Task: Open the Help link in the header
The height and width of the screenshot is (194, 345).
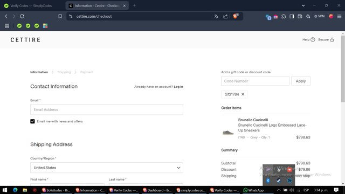Action: [x=308, y=39]
